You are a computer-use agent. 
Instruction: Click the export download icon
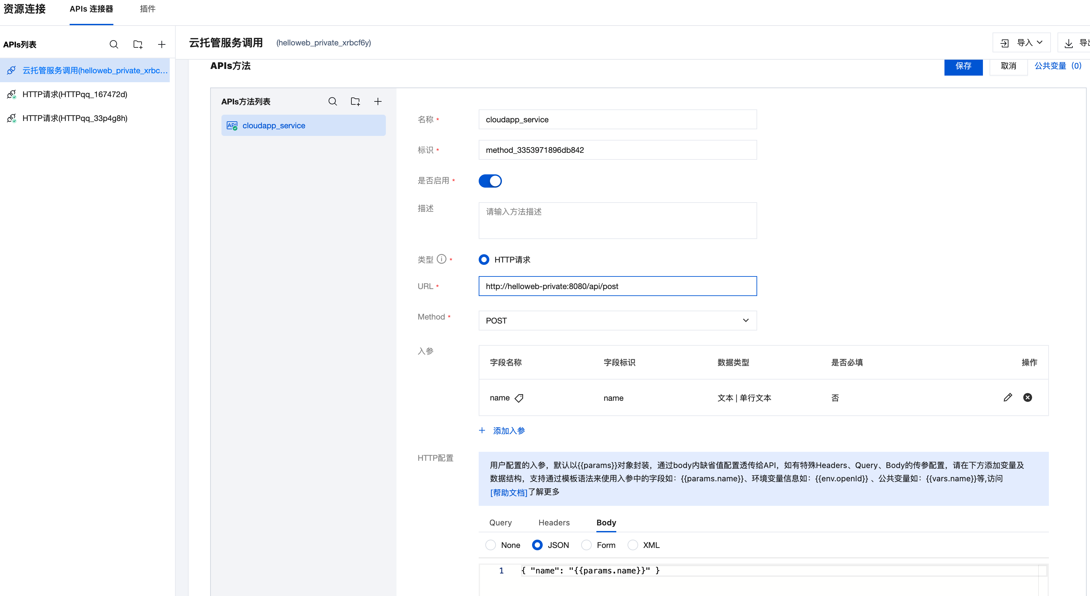[1068, 43]
